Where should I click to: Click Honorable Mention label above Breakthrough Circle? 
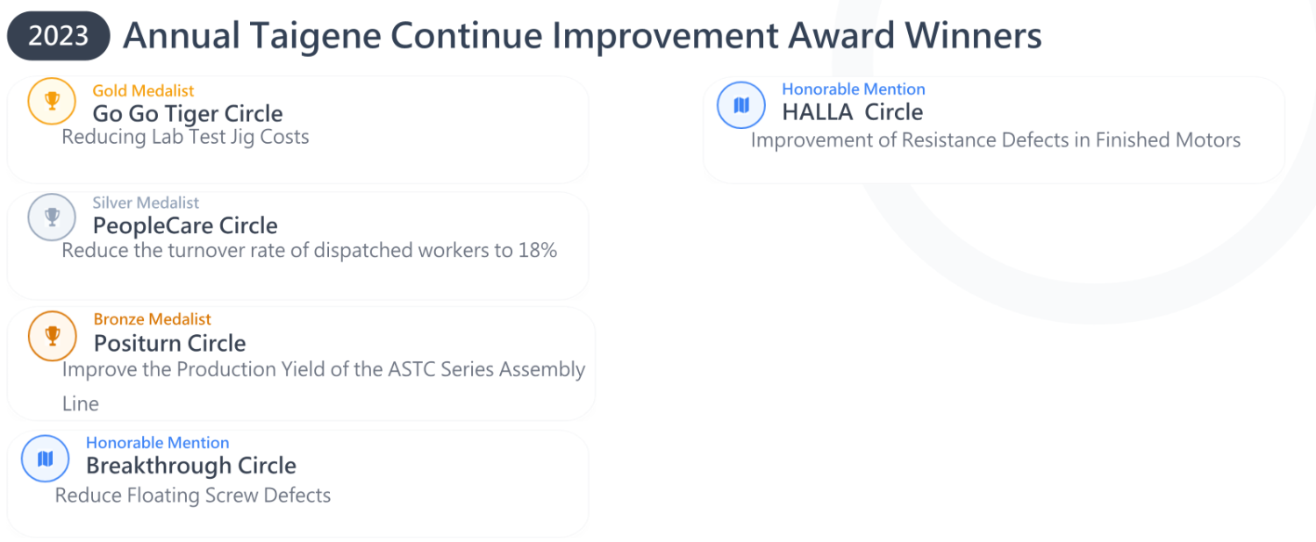tap(157, 443)
